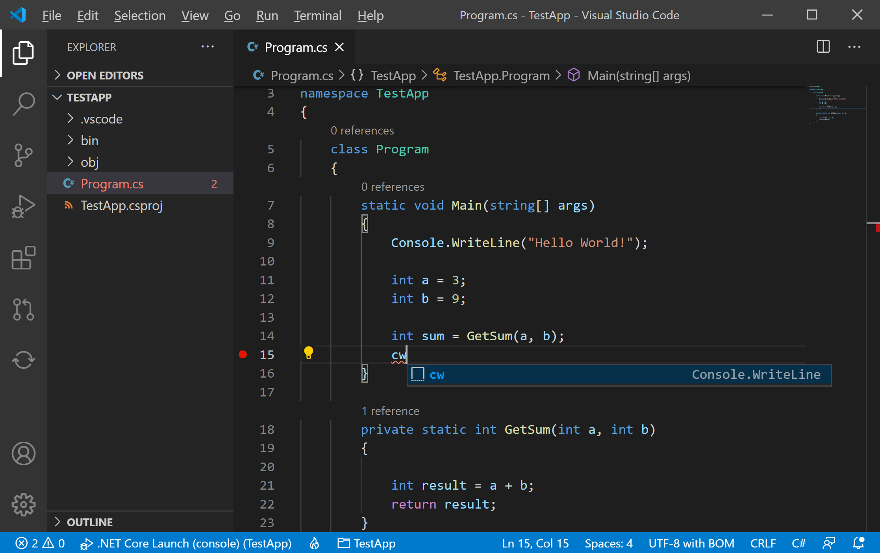The width and height of the screenshot is (880, 553).
Task: Click the lightbulb quick-fix icon on line 15
Action: click(x=308, y=353)
